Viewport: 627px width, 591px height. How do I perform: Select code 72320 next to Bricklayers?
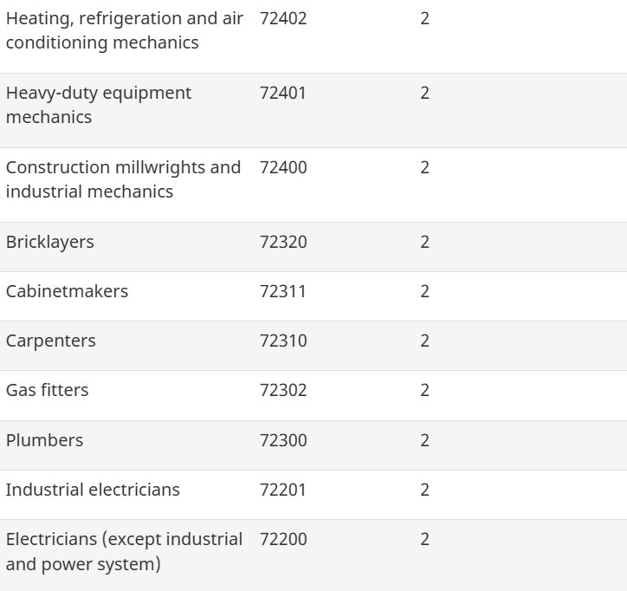click(x=283, y=242)
